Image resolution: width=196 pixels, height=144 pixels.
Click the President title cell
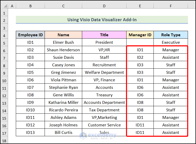click(104, 42)
